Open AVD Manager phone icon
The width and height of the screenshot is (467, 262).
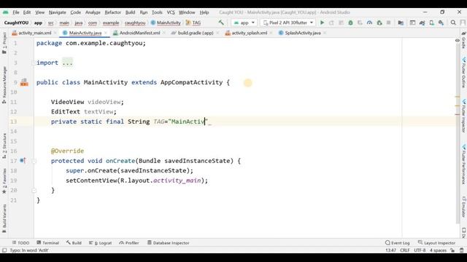coord(431,23)
